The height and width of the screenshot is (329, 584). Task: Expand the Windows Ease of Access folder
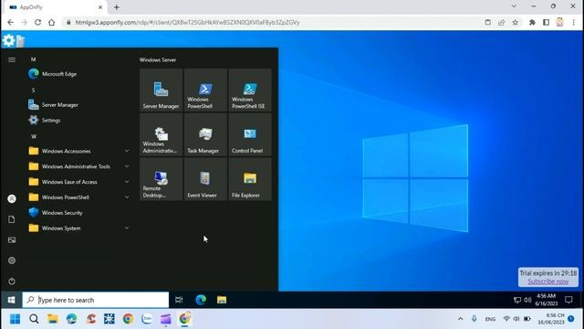(78, 182)
